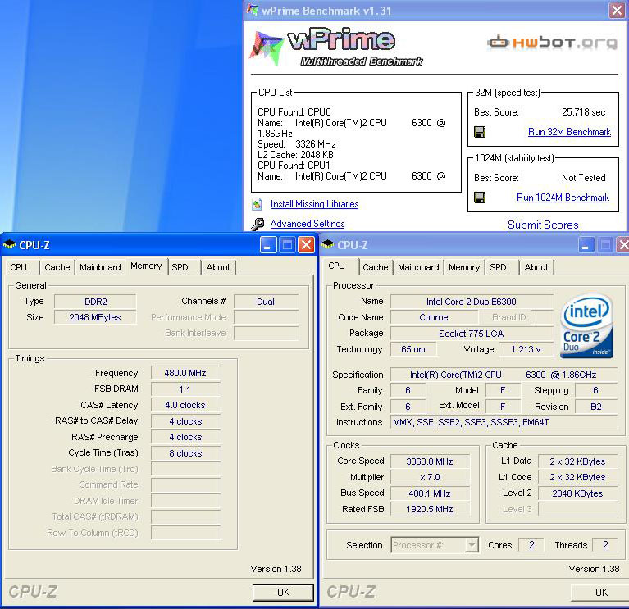Open the CPU tab in the left CPU-Z window

click(x=19, y=267)
